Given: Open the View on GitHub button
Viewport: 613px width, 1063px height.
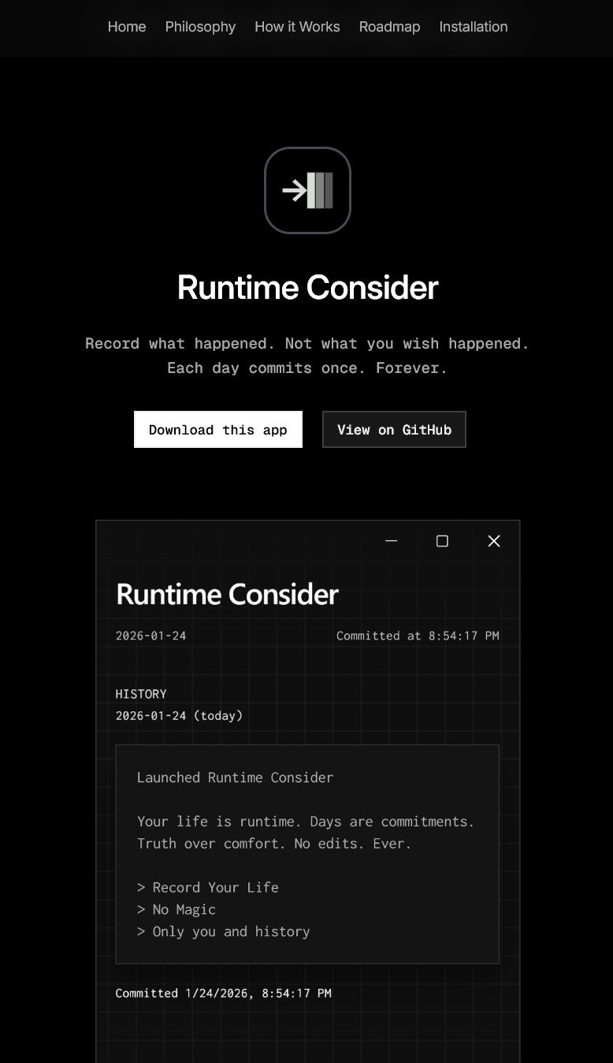Looking at the screenshot, I should [394, 429].
